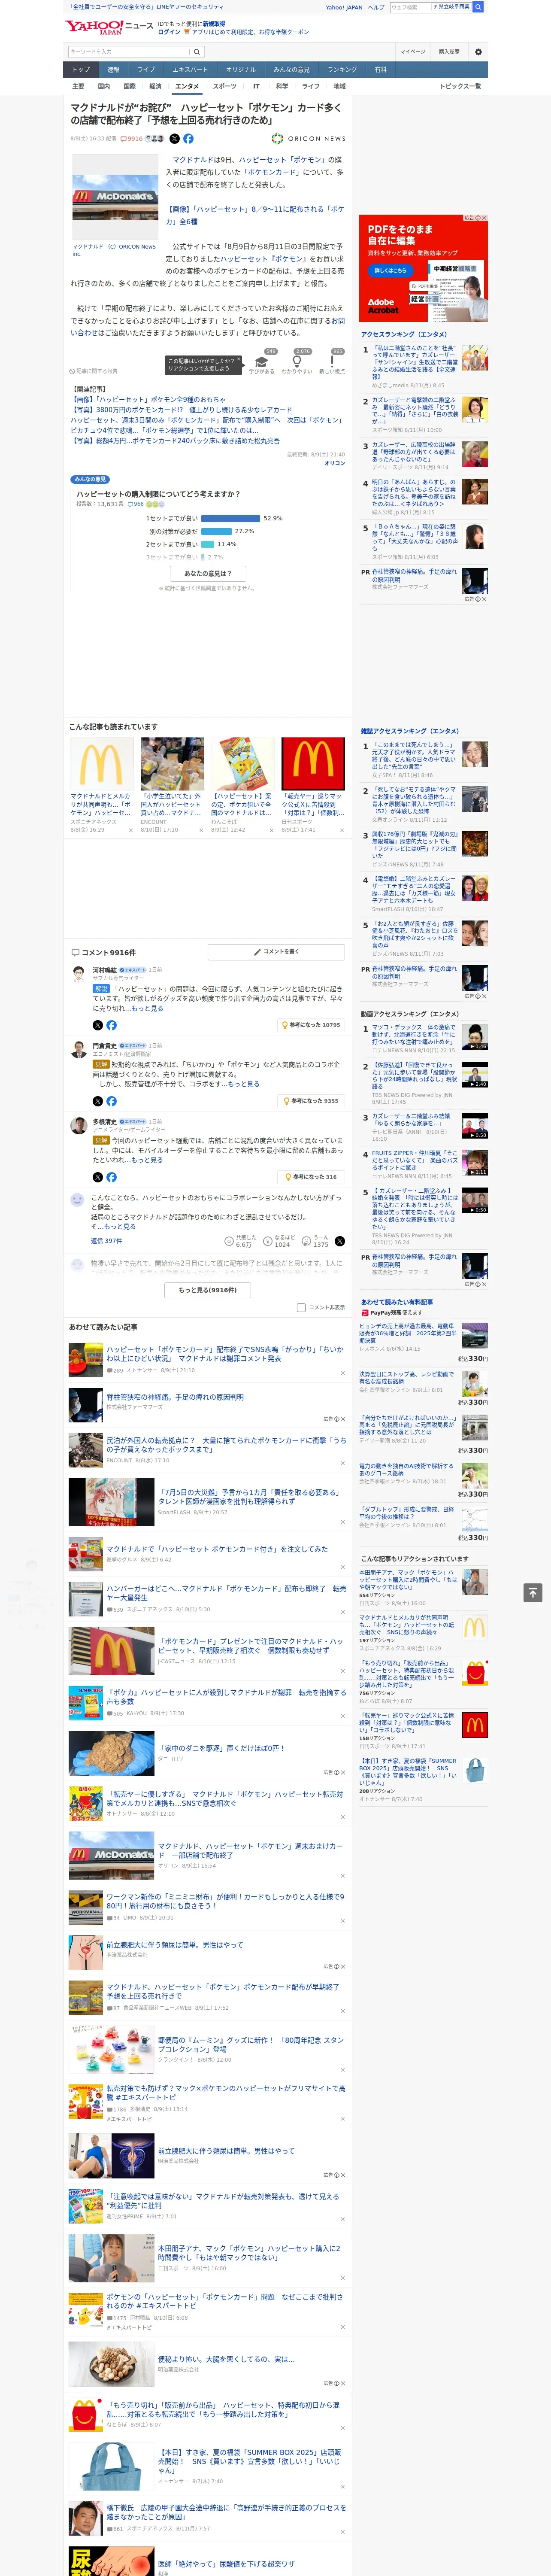Click the search magnifier button beside keyword field
This screenshot has height=2576, width=551.
(197, 52)
